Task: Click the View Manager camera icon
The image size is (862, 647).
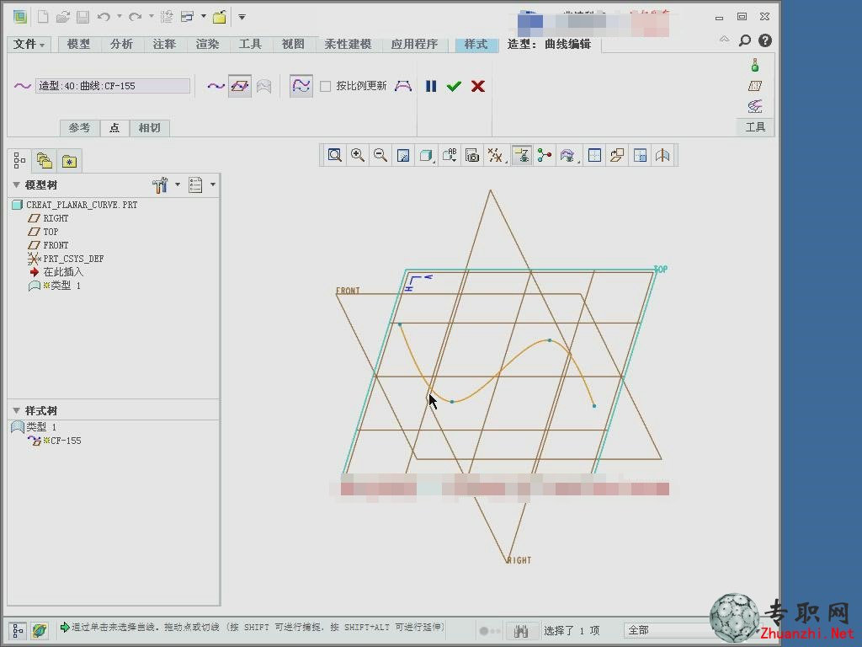Action: point(472,155)
